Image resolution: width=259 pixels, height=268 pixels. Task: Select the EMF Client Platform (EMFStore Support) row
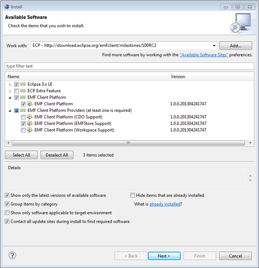[73, 123]
